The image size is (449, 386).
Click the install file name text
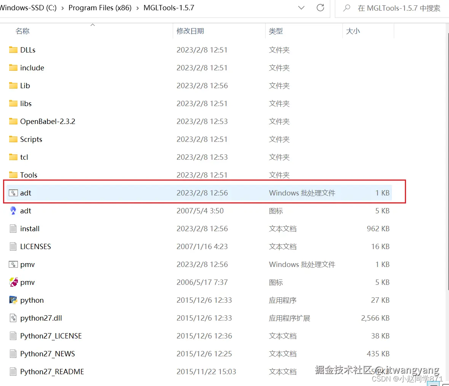[30, 229]
